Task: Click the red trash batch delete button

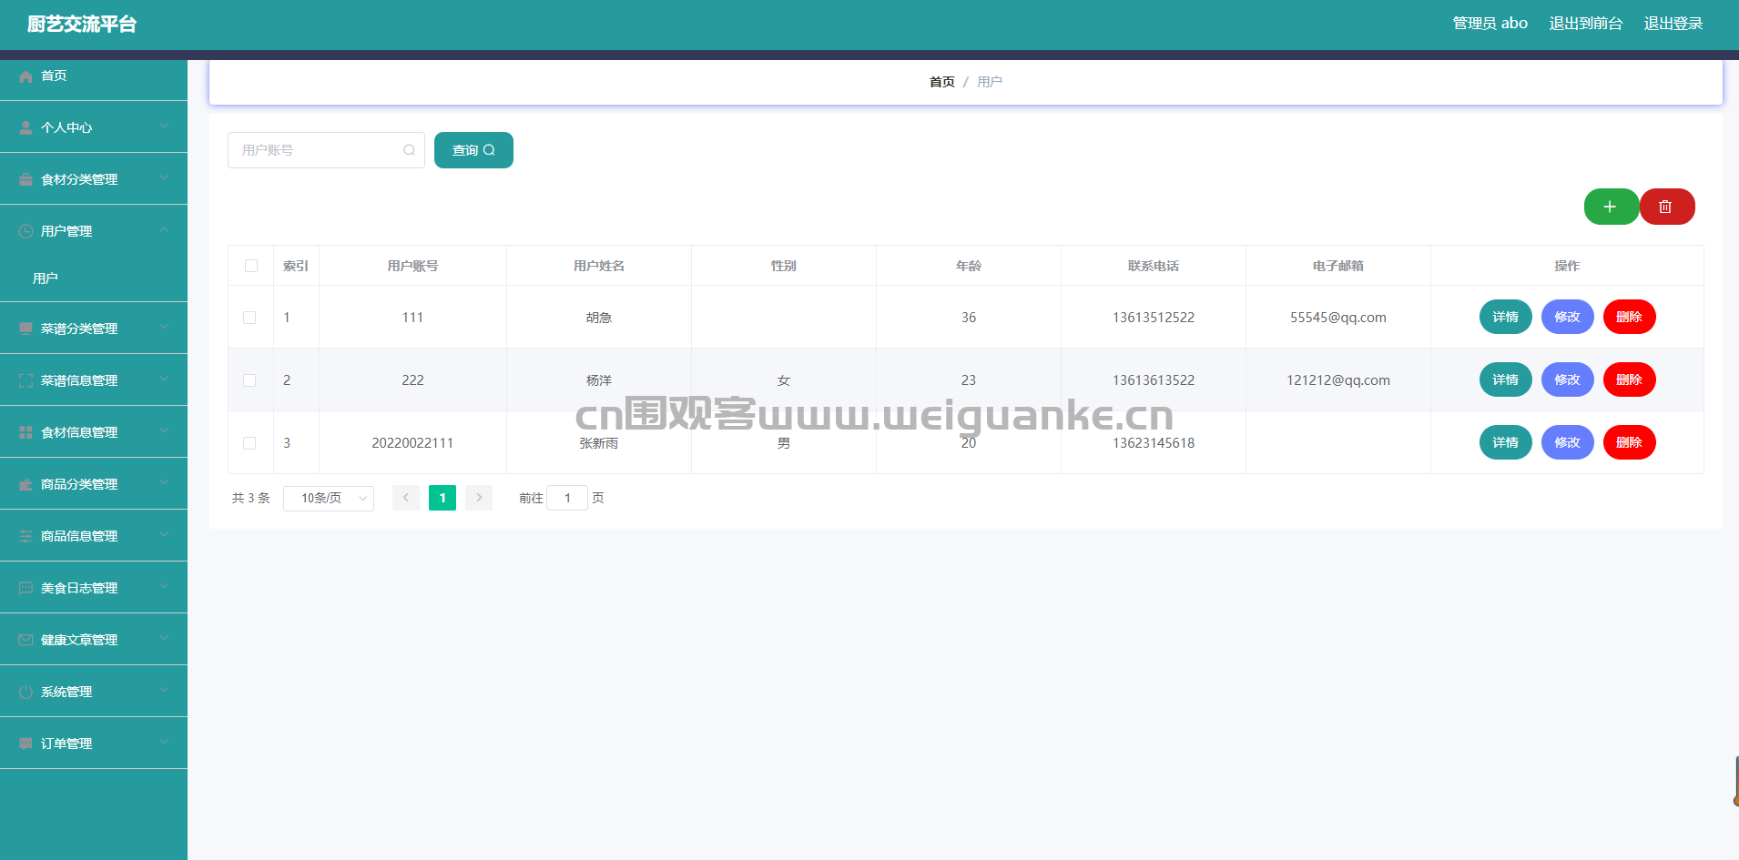Action: [1666, 207]
